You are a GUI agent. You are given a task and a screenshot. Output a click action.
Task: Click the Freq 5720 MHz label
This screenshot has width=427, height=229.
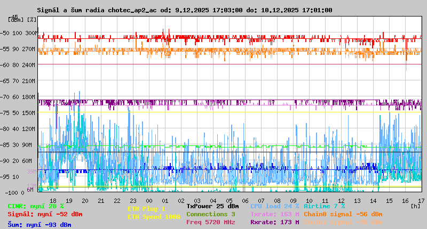(210, 222)
